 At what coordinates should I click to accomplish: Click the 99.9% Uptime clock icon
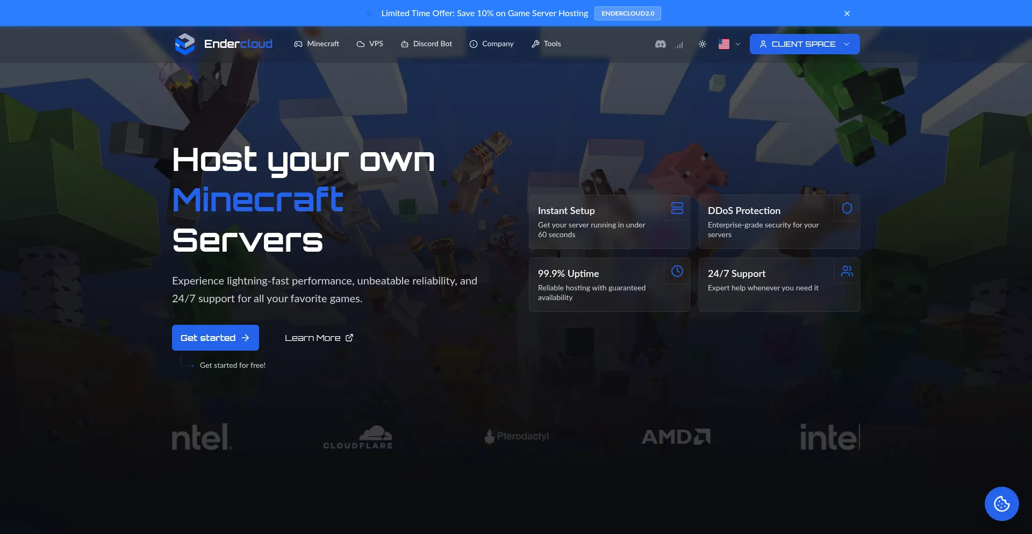coord(677,271)
